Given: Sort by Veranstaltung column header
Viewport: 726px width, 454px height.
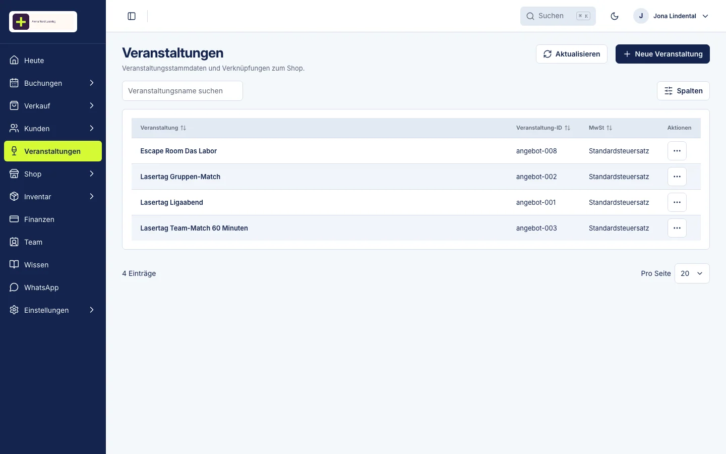Looking at the screenshot, I should (x=163, y=128).
